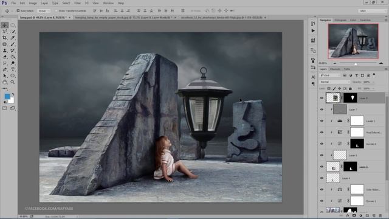This screenshot has height=219, width=389.
Task: Open the Filter menu
Action: point(77,3)
